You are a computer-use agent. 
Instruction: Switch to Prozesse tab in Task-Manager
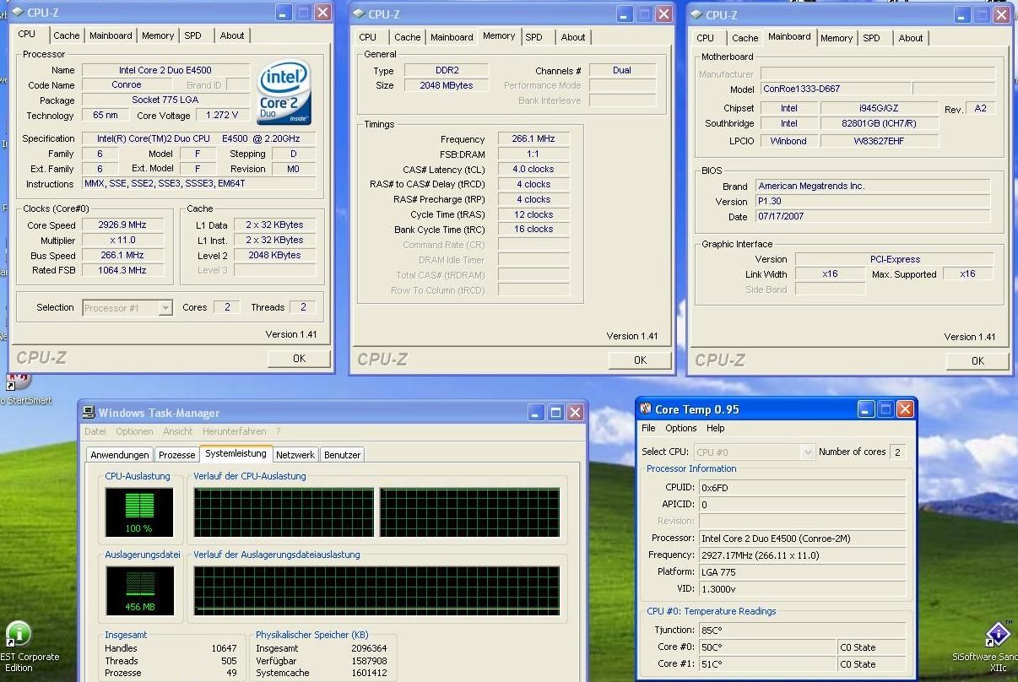pos(177,455)
